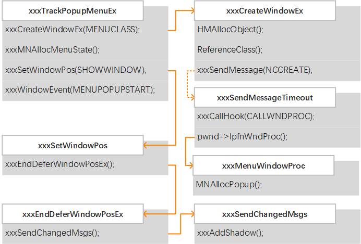Select the ReferenceClass(); line
The width and height of the screenshot is (361, 244).
click(x=230, y=50)
